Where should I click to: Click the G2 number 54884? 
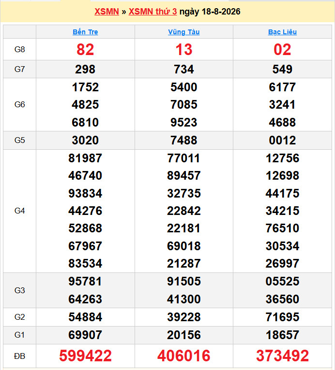[85, 317]
